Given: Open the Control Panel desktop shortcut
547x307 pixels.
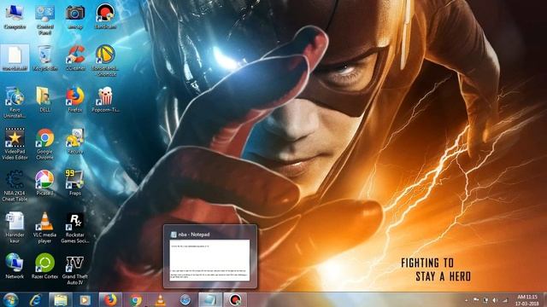Looking at the screenshot, I should click(x=44, y=19).
